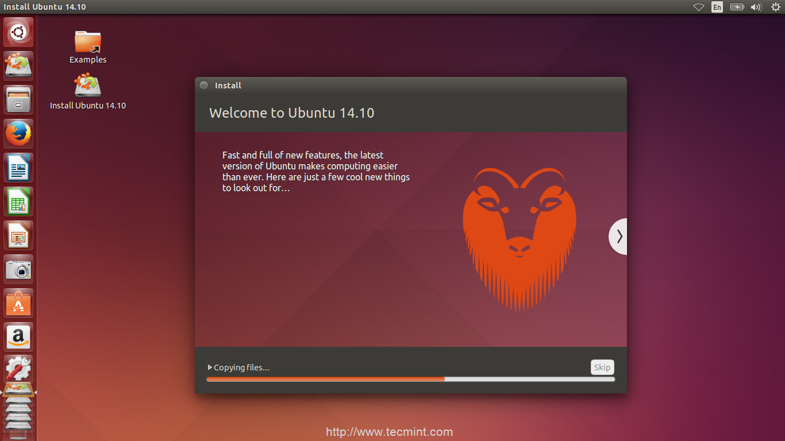
Task: Expand the Copying files details triangle
Action: [210, 367]
